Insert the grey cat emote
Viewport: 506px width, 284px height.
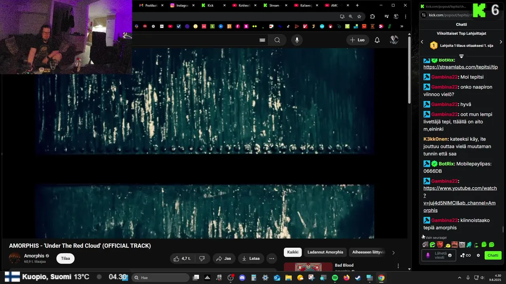pos(462,245)
